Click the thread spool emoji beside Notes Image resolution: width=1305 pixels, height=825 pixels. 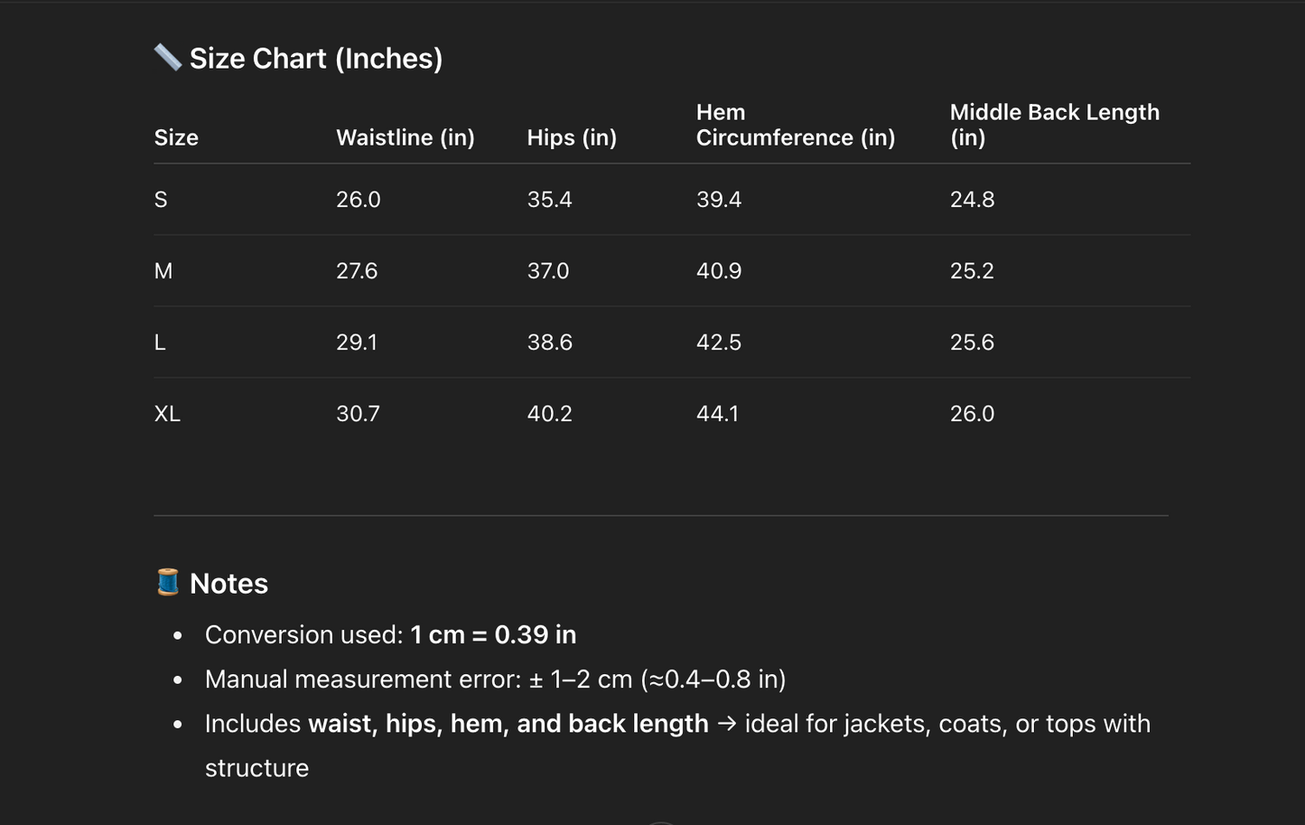click(168, 583)
